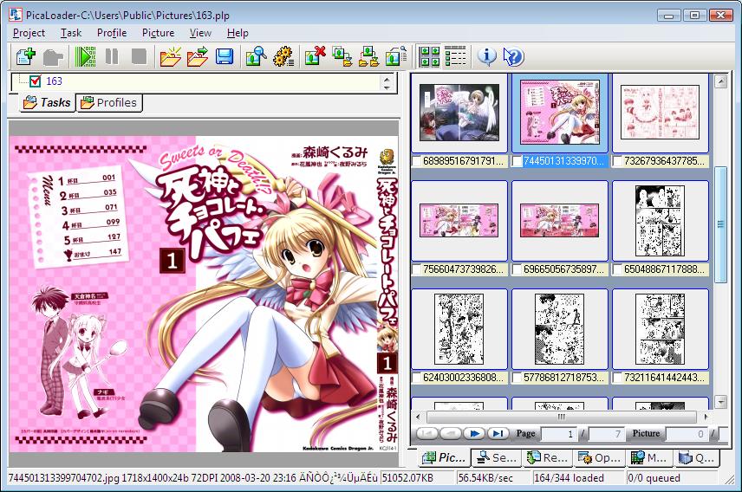
Task: Click the current Page number field
Action: 559,434
